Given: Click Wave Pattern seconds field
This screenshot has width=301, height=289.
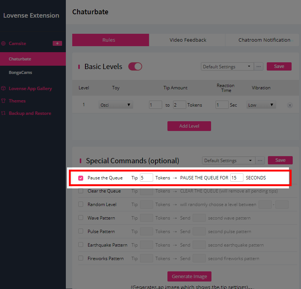Looking at the screenshot, I should 199,218.
